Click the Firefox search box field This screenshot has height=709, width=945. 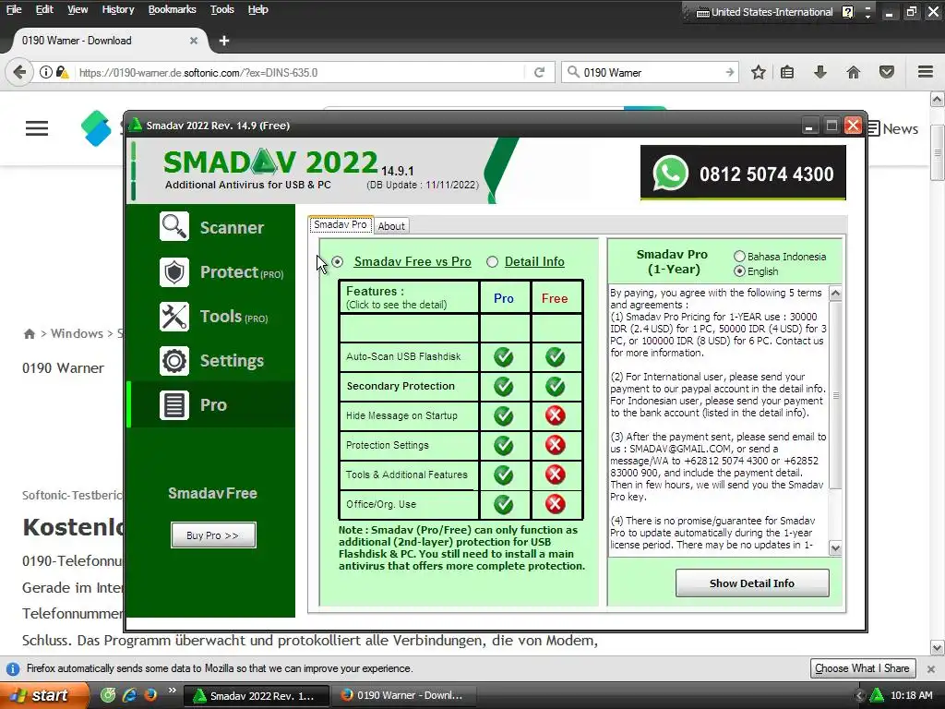651,72
